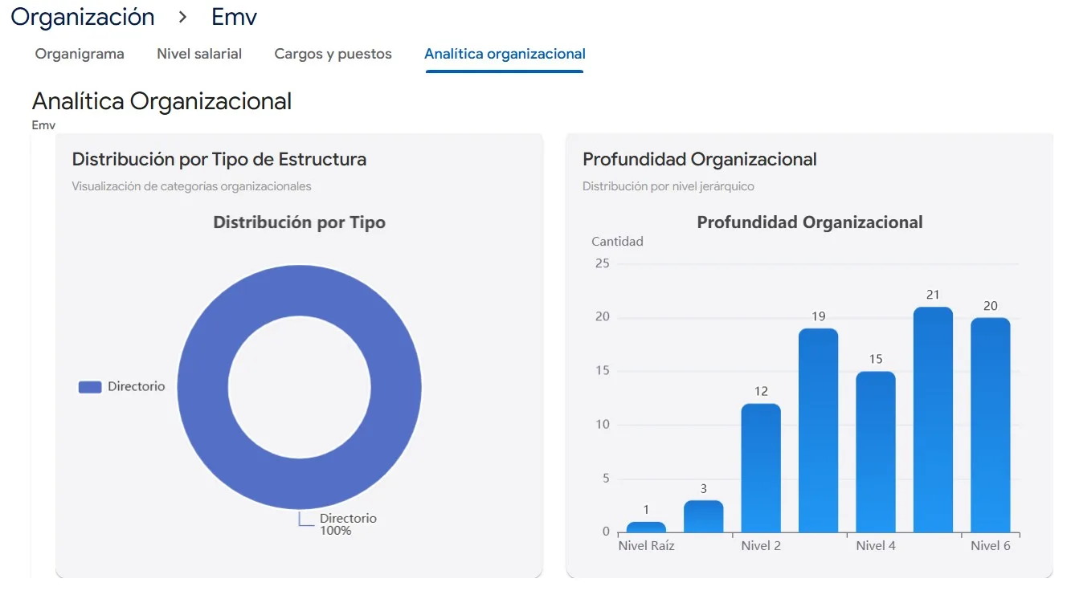The image size is (1067, 599).
Task: Click the Nivel 6 bar showing 20
Action: [x=990, y=426]
